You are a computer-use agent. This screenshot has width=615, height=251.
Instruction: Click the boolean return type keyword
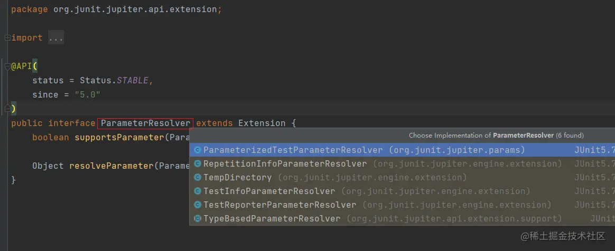coord(51,138)
